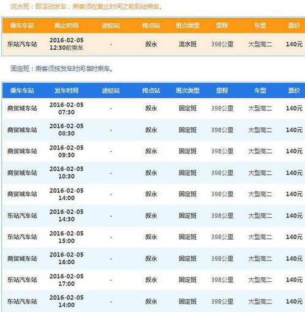
Task: Click 东站汽车站 in the 17:00 row
Action: pos(22,280)
